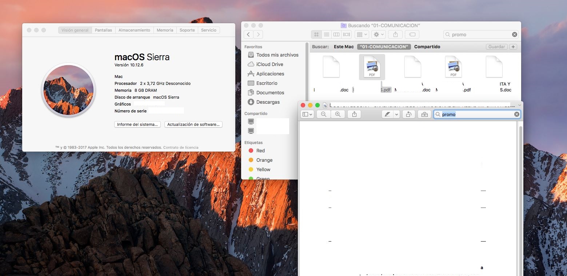Click the macOS Sierra mountain logo
Image resolution: width=567 pixels, height=276 pixels.
68,90
